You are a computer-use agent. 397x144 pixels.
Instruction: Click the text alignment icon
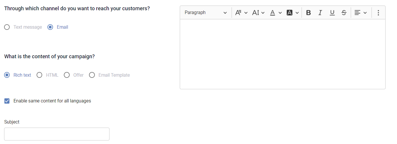tap(357, 13)
